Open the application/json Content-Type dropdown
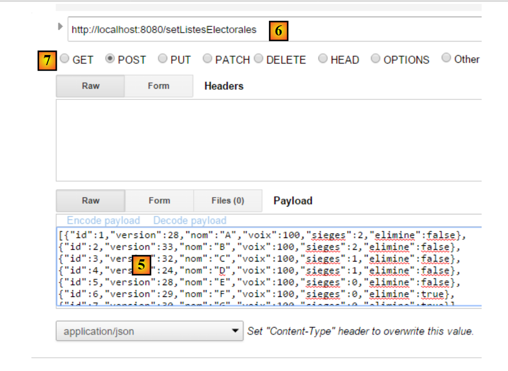508x371 pixels. pos(149,331)
